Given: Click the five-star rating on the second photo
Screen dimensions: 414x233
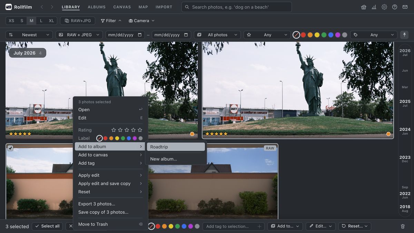Looking at the screenshot, I should 216,134.
